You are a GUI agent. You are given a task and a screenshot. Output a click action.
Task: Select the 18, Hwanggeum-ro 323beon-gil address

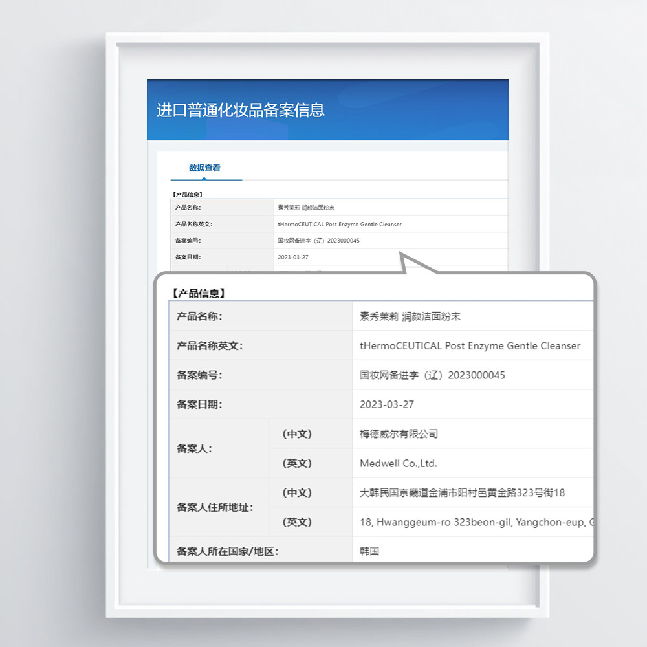click(x=476, y=522)
